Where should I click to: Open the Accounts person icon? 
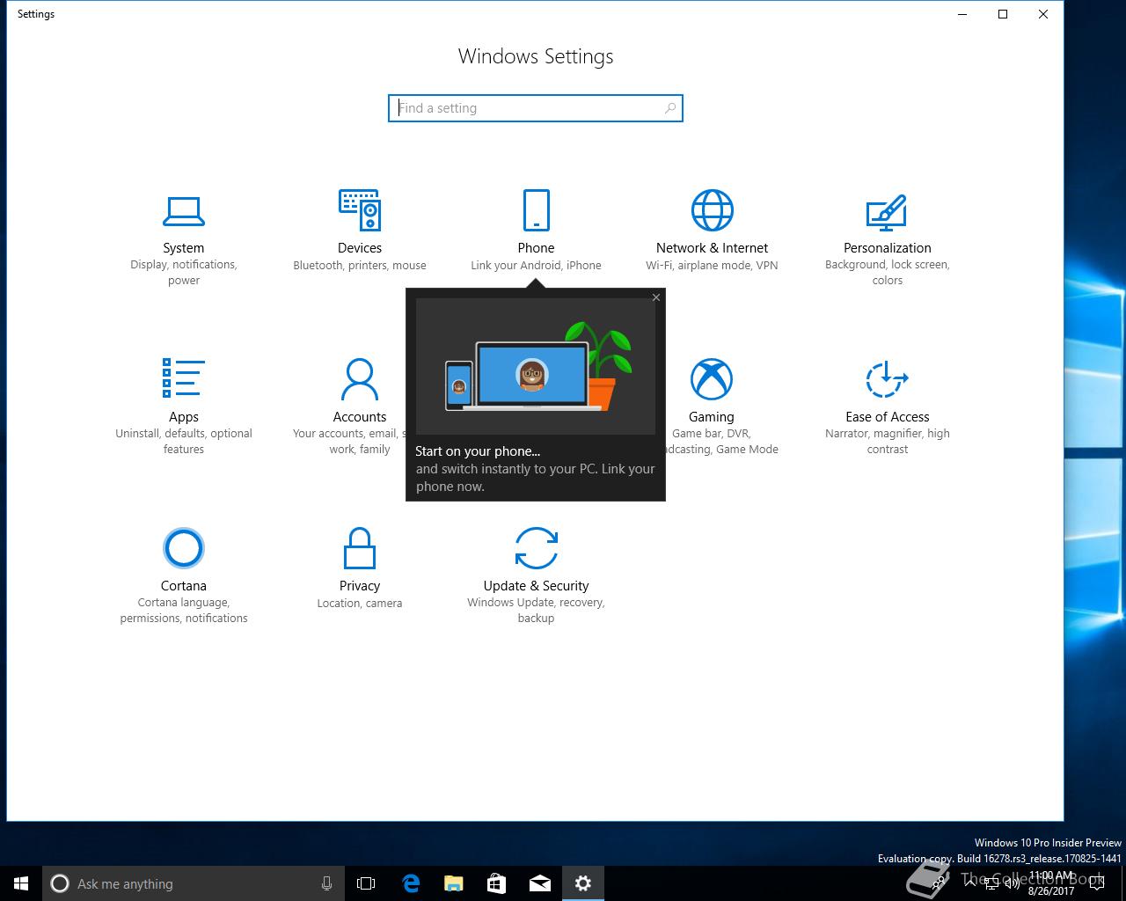[x=360, y=378]
